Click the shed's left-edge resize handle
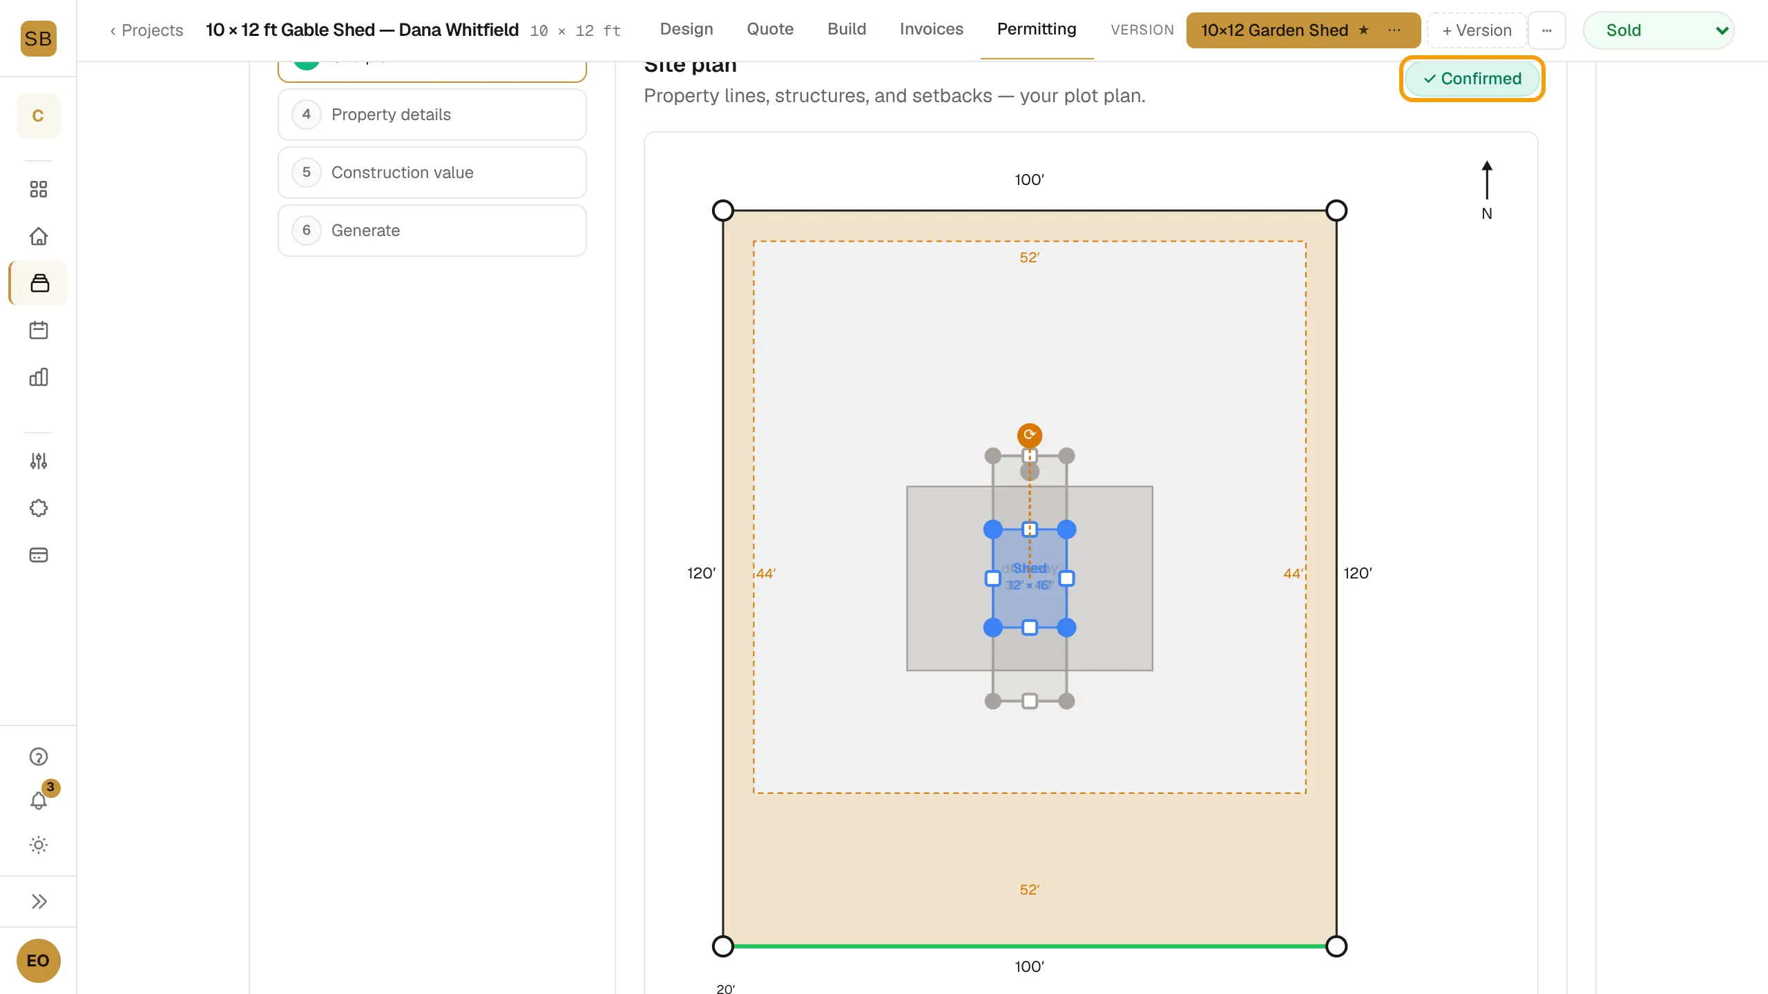 pyautogui.click(x=993, y=578)
